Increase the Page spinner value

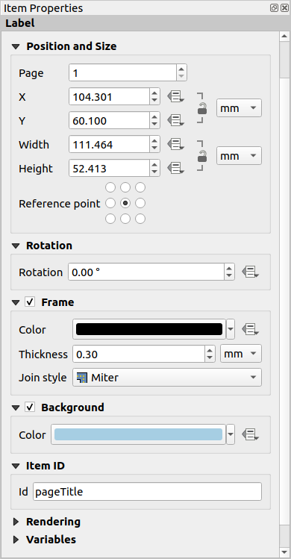181,69
